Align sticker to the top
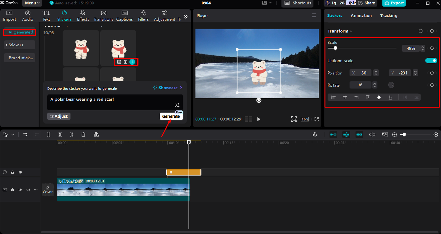Screen dimensions: 441x234 368,97
